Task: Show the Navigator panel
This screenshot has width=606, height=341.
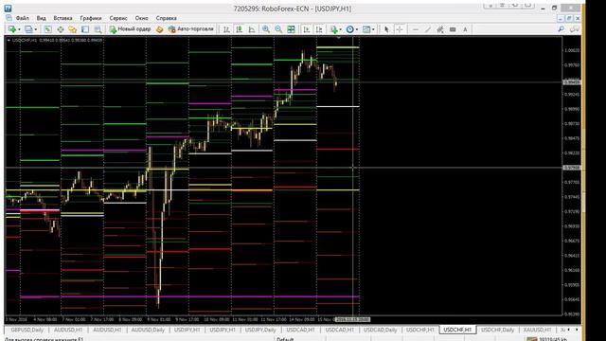Action: (x=73, y=29)
